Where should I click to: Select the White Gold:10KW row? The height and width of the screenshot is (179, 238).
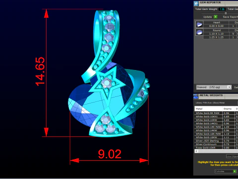pos(216,120)
